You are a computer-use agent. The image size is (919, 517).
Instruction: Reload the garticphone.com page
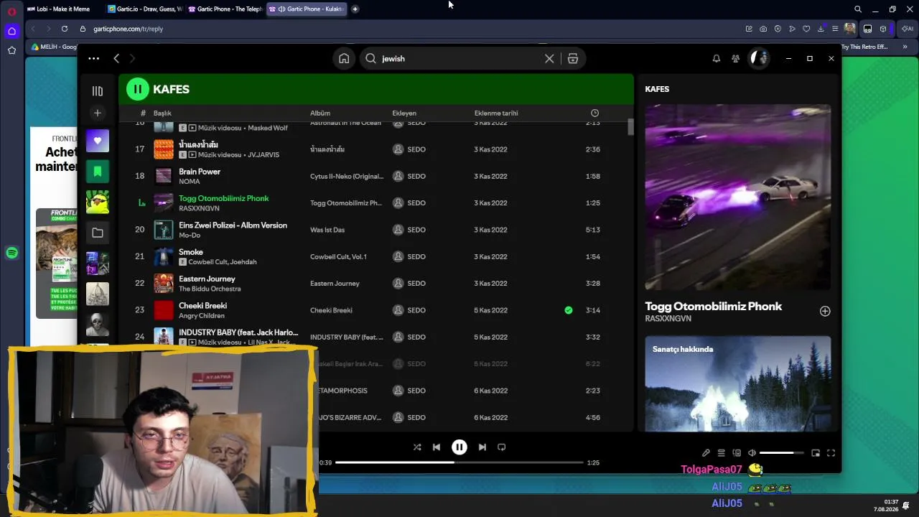65,29
